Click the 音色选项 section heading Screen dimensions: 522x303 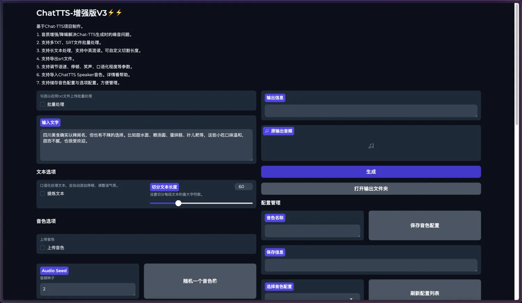46,221
